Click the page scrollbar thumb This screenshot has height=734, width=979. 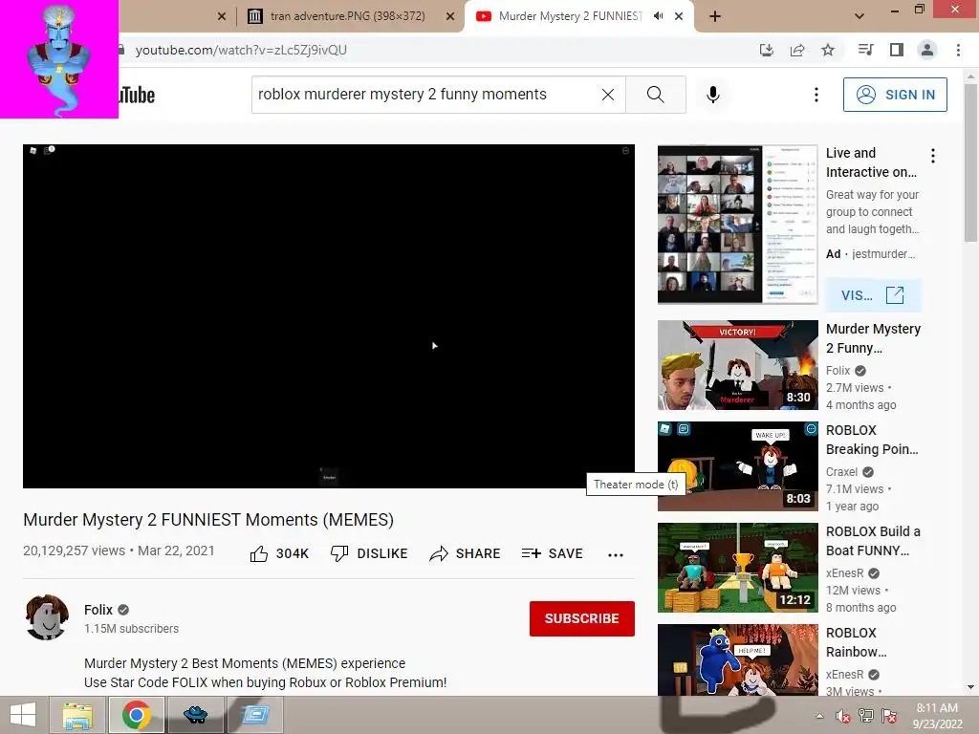pos(970,162)
